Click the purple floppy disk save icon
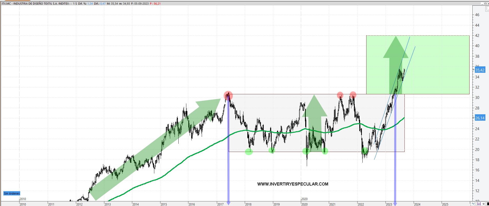 coord(478,204)
